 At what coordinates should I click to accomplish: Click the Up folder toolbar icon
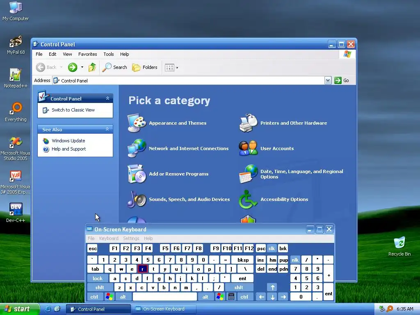tap(92, 67)
